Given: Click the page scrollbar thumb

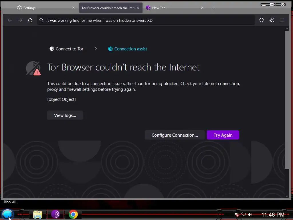Looking at the screenshot, I should pyautogui.click(x=287, y=99).
